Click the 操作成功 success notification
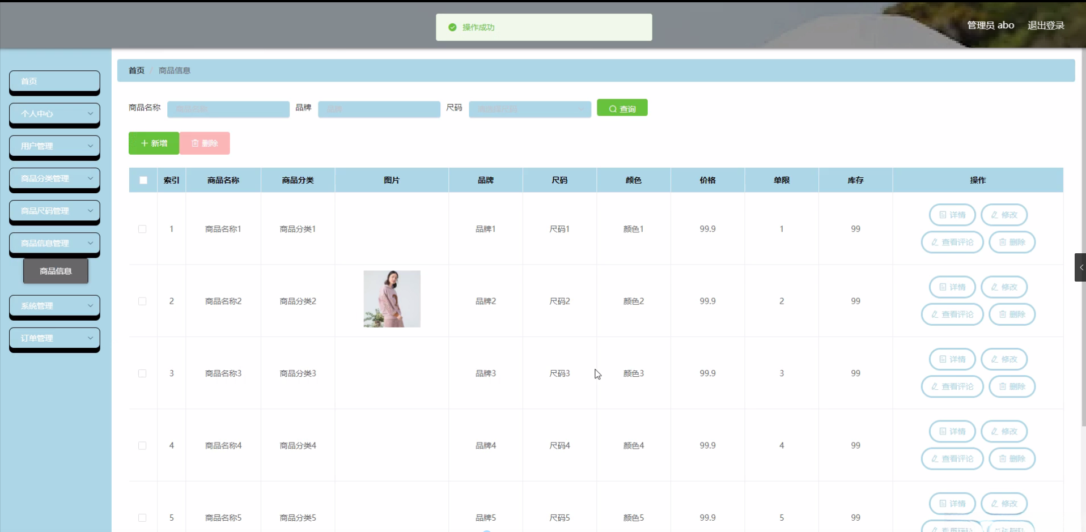1086x532 pixels. pyautogui.click(x=544, y=27)
